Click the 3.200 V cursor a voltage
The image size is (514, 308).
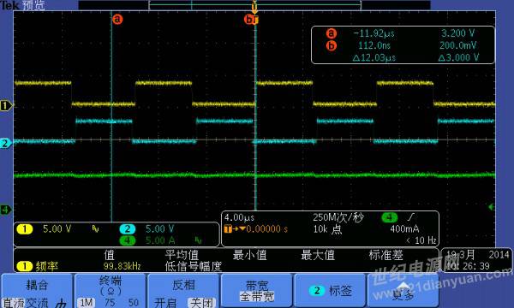point(458,33)
